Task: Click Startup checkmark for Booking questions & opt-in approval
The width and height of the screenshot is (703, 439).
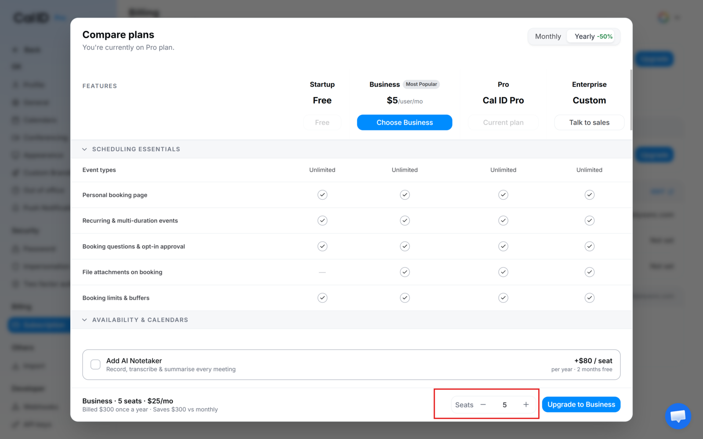Action: coord(322,246)
